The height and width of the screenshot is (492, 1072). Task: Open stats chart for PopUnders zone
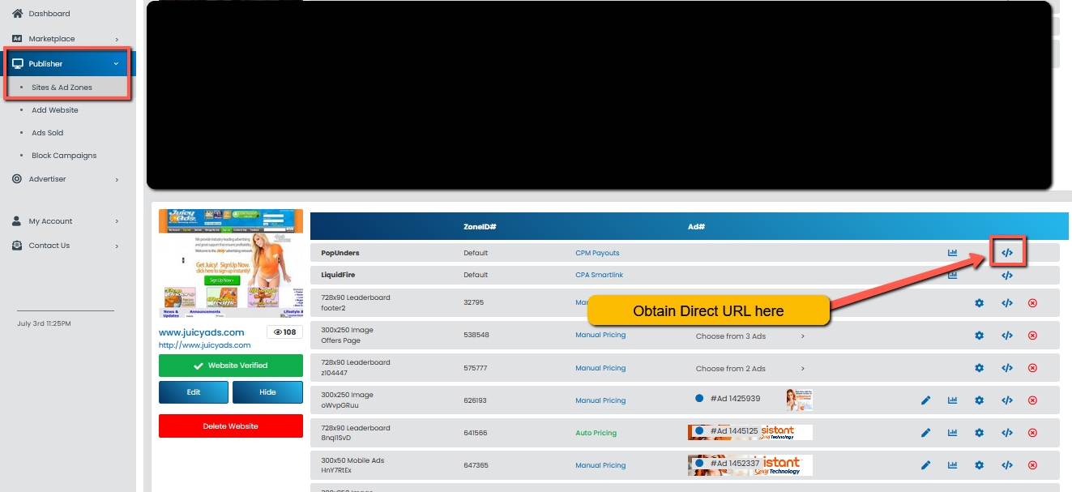(x=953, y=253)
